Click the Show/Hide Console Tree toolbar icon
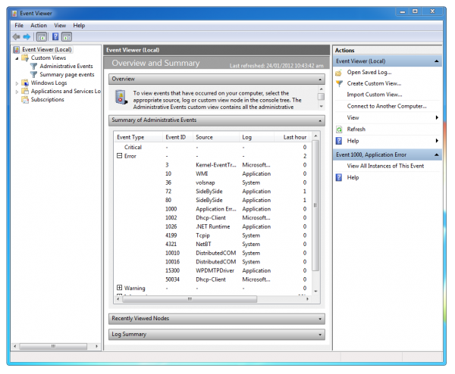 pyautogui.click(x=41, y=36)
